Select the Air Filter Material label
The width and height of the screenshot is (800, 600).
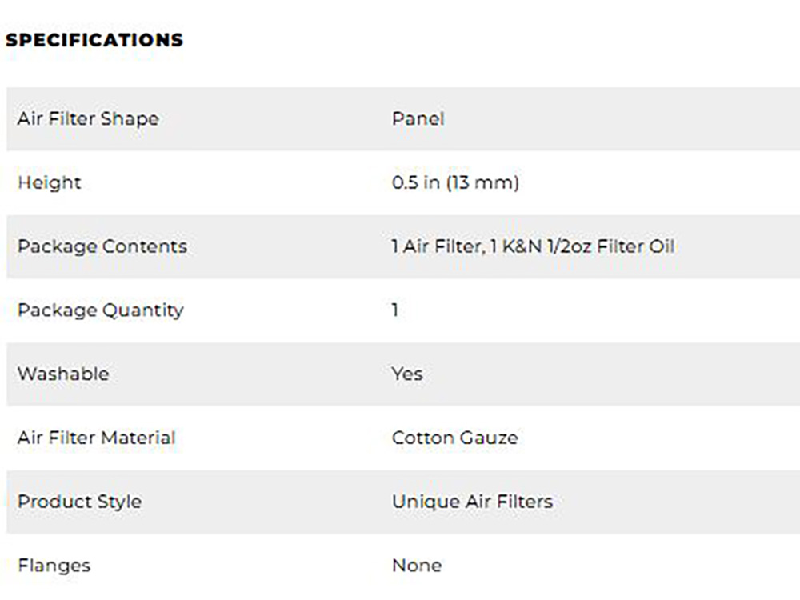coord(97,438)
